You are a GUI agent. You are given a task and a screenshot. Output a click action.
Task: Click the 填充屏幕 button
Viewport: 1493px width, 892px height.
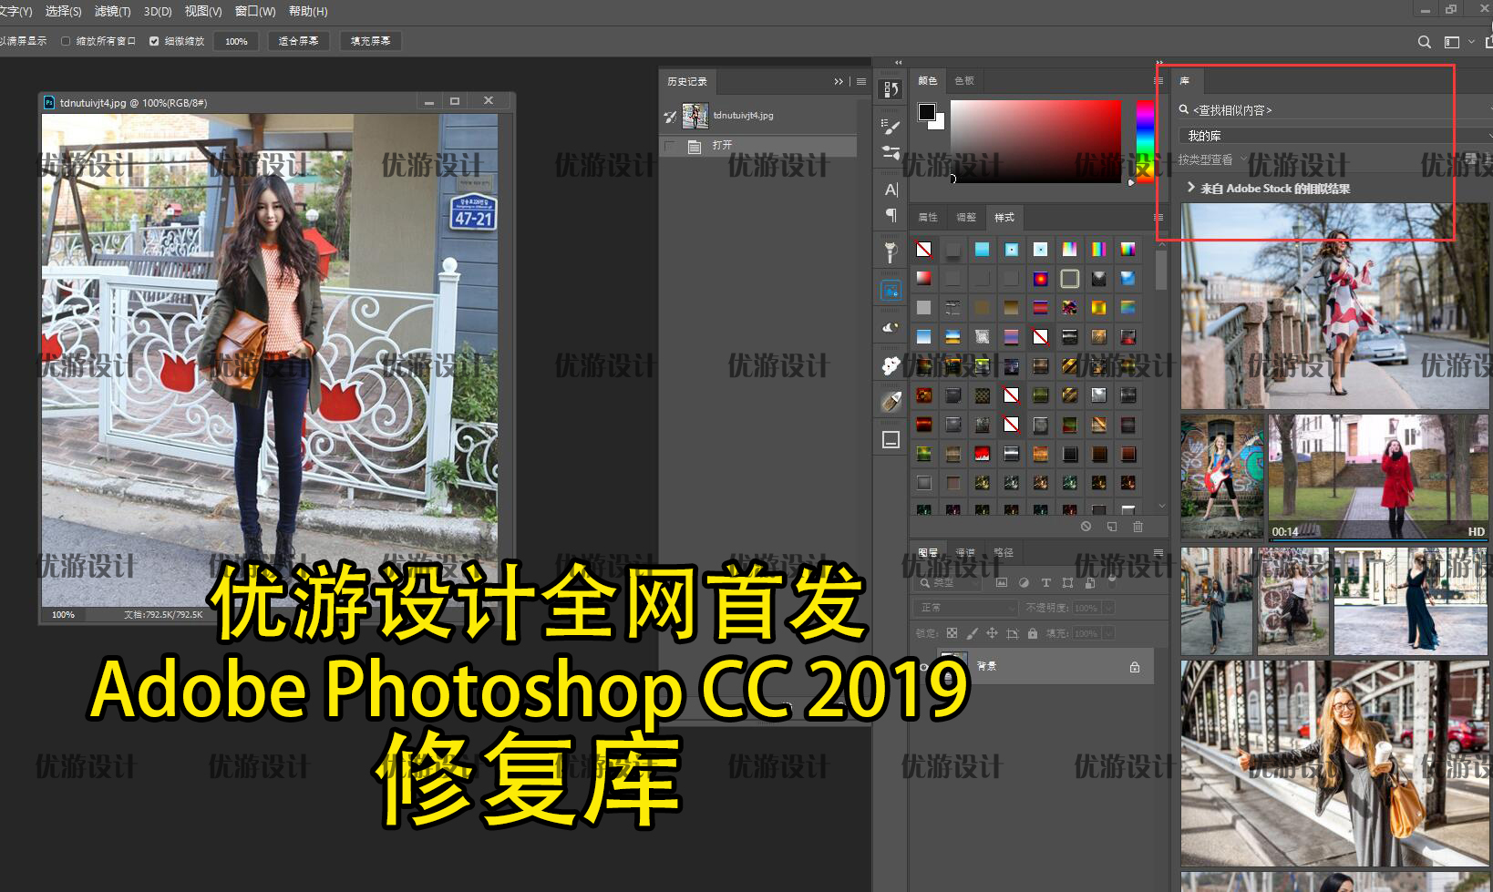click(370, 40)
